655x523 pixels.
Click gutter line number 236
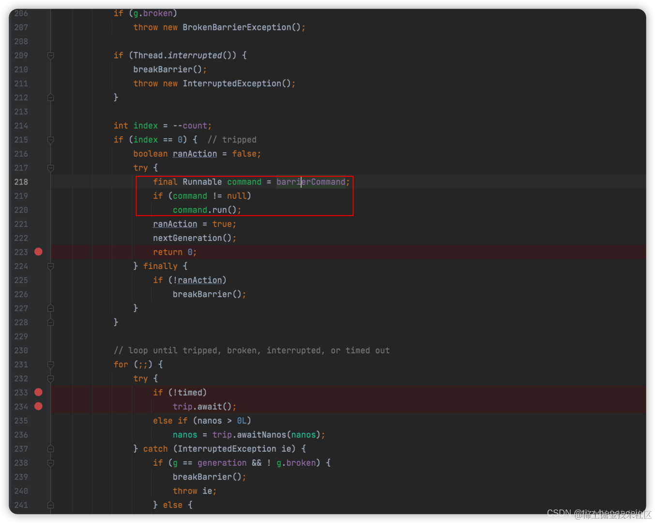(21, 435)
